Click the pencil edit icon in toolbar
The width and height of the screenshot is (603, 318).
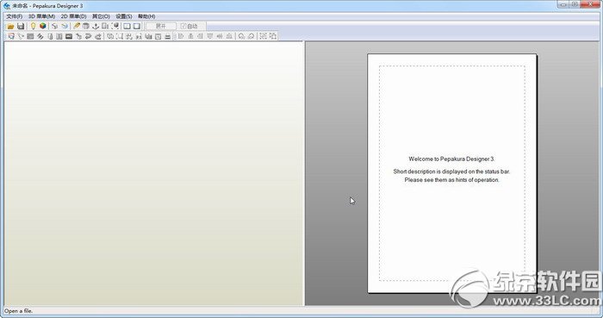77,26
